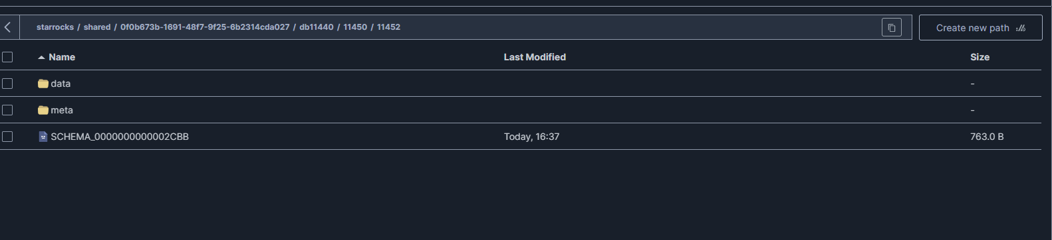Viewport: 1052px width, 240px height.
Task: Click the Create new path icon
Action: [x=1021, y=28]
